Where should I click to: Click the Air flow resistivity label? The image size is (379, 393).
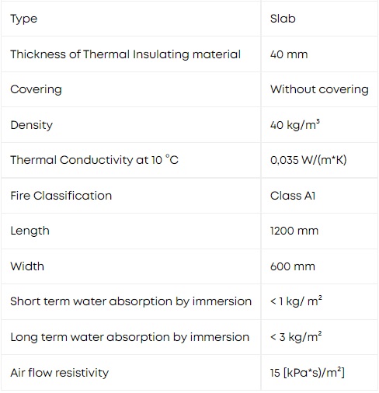click(60, 373)
